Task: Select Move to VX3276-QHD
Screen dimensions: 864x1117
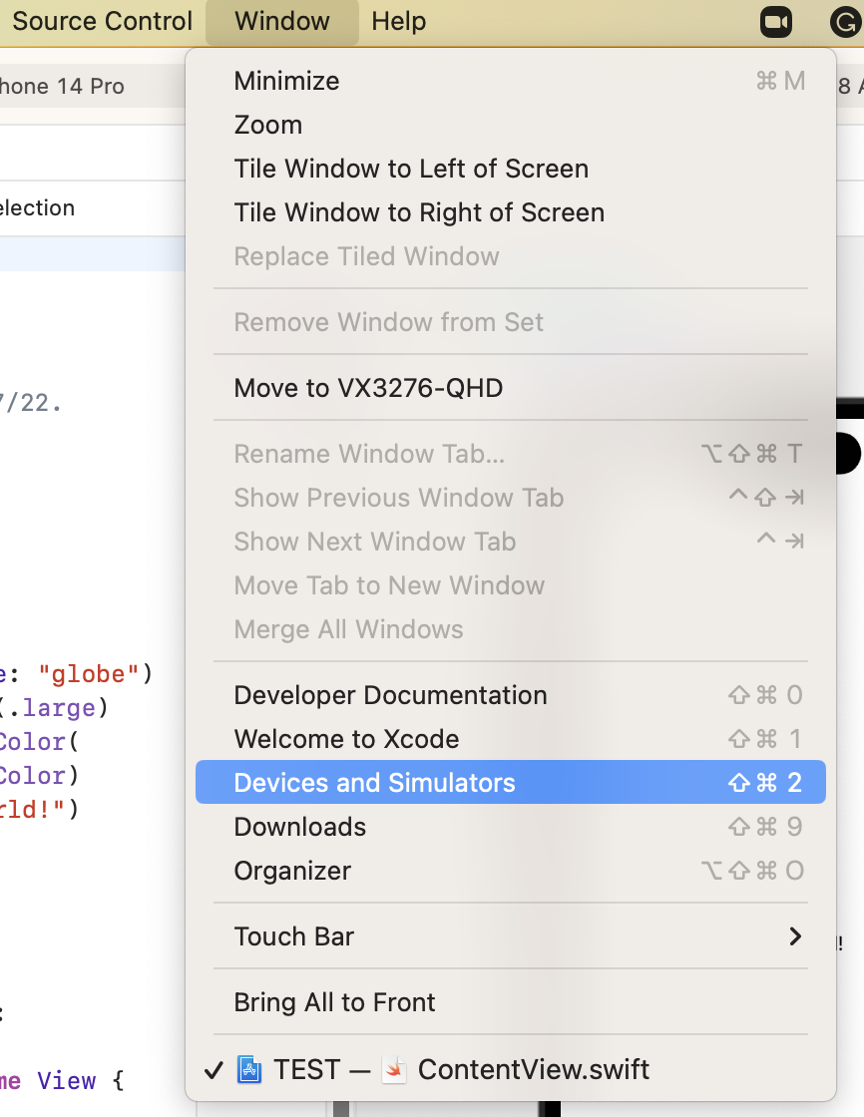Action: [511, 388]
